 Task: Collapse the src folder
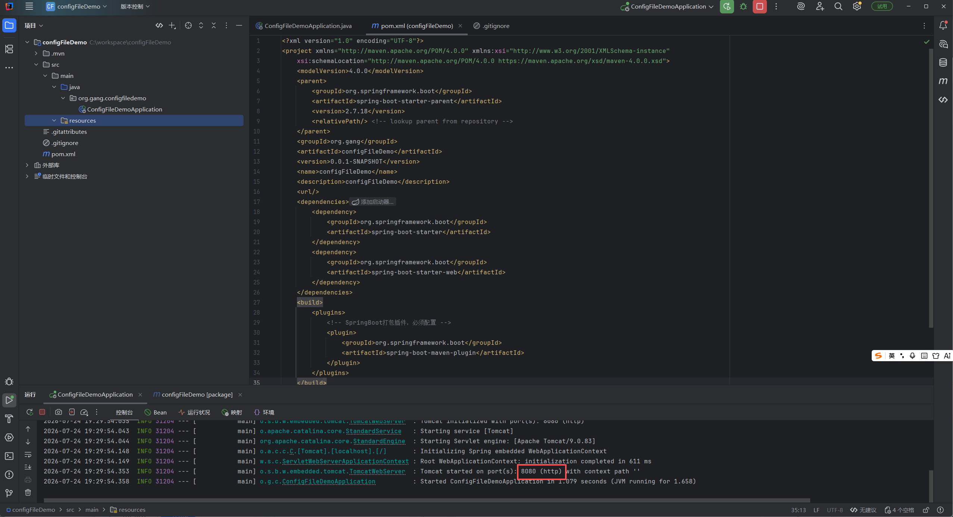(36, 64)
